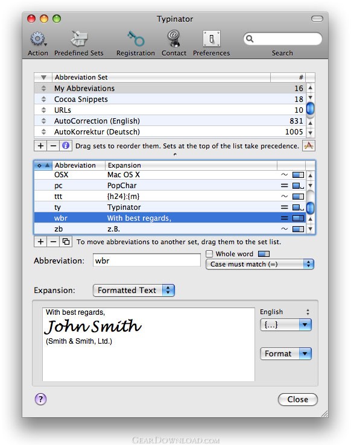Select AutoCorrection (English) set
This screenshot has height=445, width=351.
(x=170, y=121)
